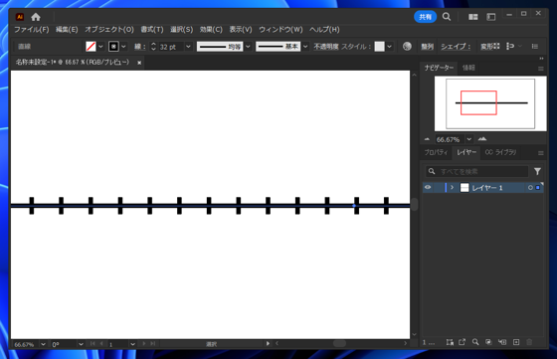Click the Navigator zoom out small mountains icon
This screenshot has width=557, height=359.
point(428,139)
